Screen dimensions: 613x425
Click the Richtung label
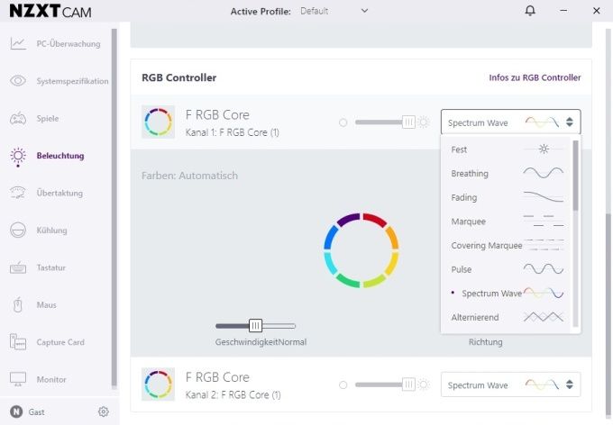click(486, 342)
